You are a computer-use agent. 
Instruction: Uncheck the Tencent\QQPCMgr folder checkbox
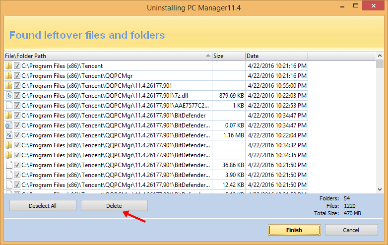[17, 76]
